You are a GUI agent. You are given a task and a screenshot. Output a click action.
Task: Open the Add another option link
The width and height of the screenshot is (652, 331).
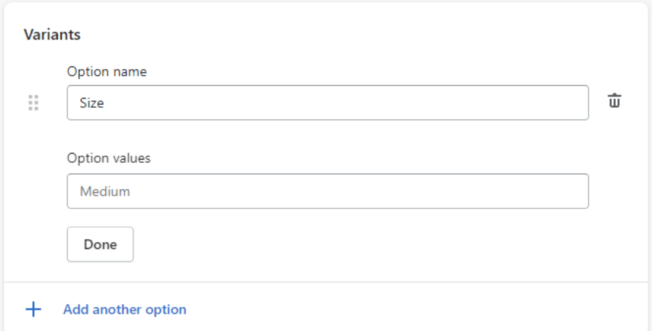pyautogui.click(x=125, y=309)
